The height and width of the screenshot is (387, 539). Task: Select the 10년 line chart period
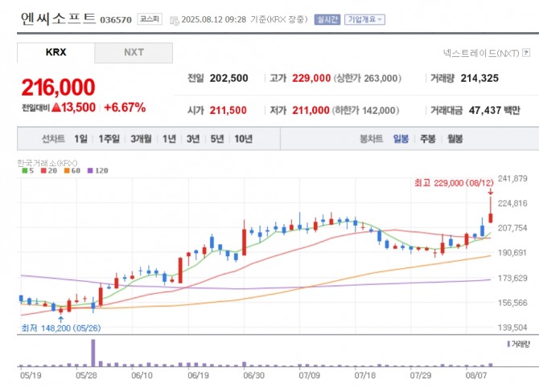point(244,139)
